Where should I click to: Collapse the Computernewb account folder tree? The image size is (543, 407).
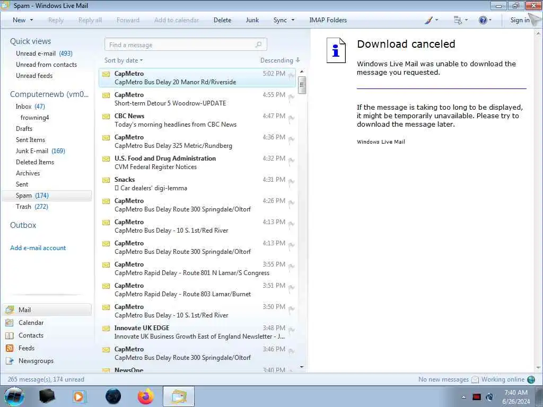click(x=49, y=94)
